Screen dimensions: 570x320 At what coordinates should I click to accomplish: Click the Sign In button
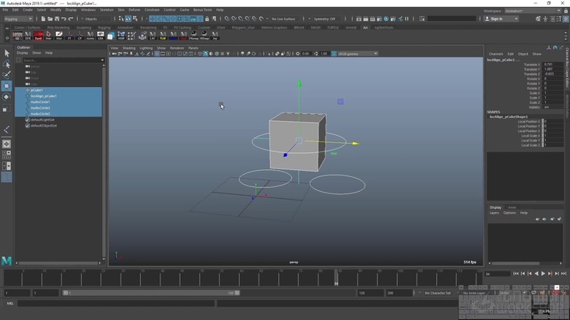click(496, 19)
